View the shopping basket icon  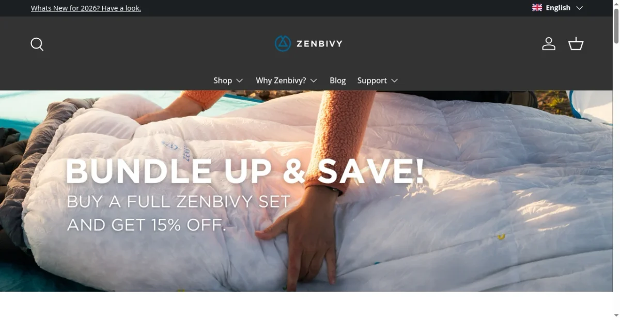click(576, 44)
